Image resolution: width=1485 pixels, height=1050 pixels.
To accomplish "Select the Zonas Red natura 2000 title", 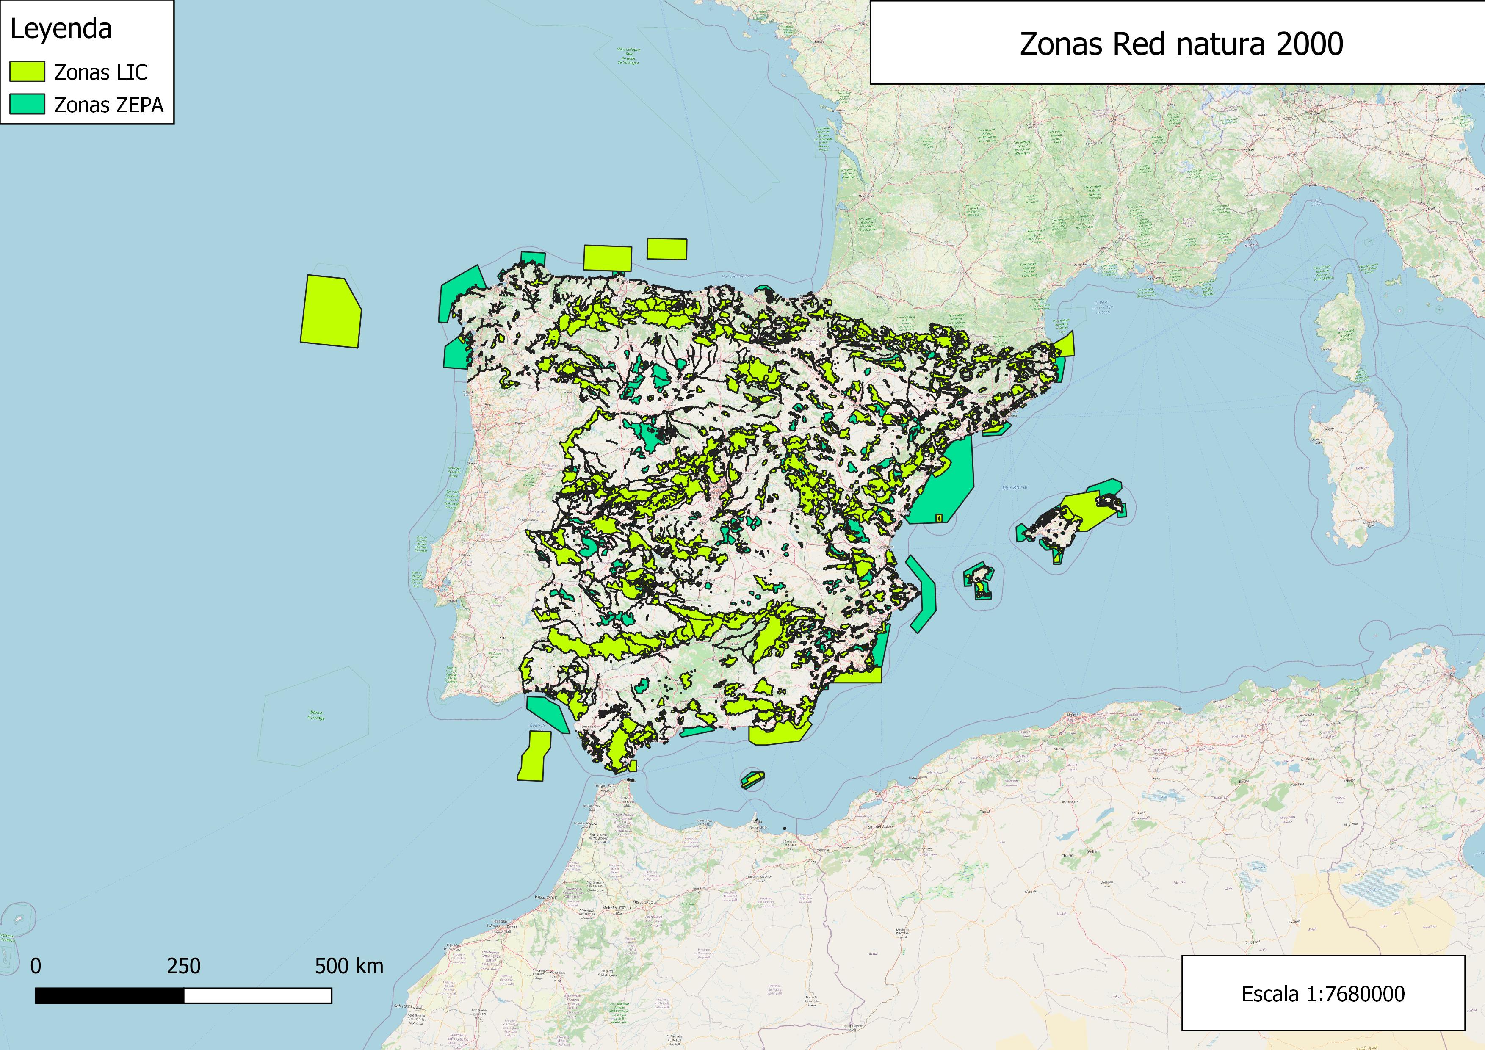I will tap(1181, 43).
